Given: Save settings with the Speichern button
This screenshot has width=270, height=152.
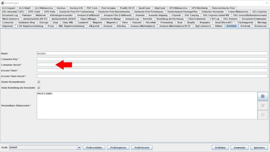Looking at the screenshot, I should tap(259, 147).
